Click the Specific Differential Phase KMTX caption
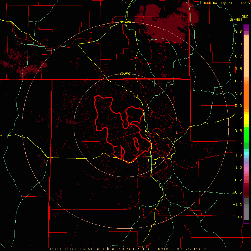 click(127, 249)
